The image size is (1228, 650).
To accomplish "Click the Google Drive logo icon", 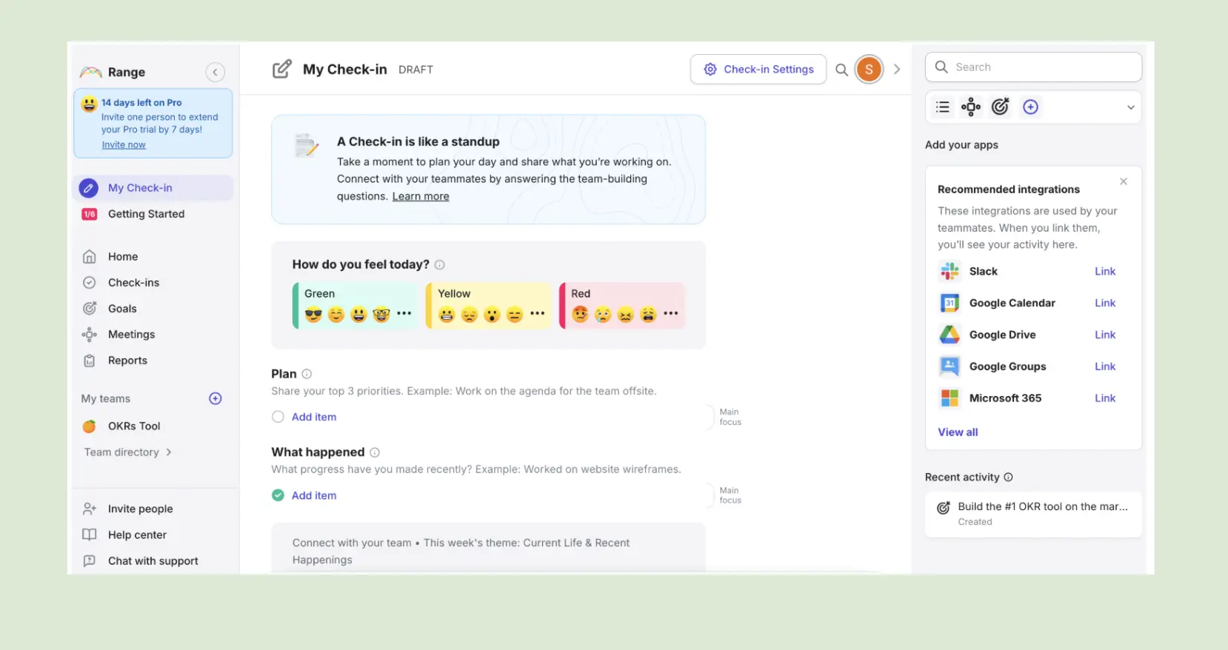I will pyautogui.click(x=950, y=335).
